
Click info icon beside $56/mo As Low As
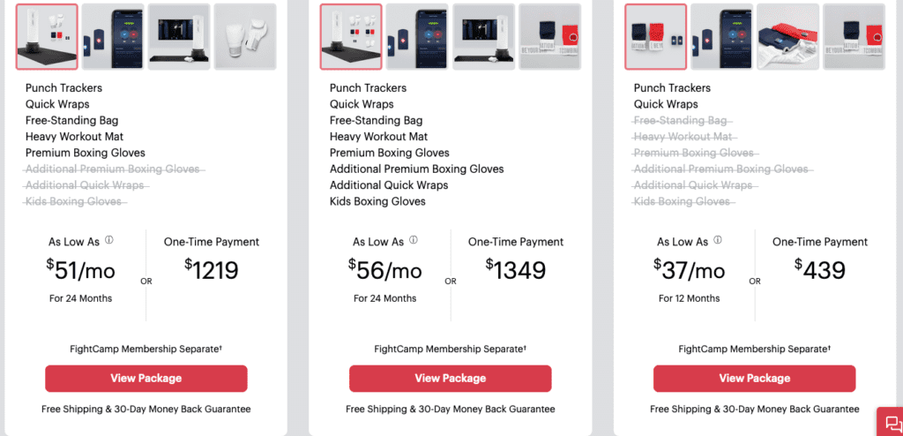414,240
